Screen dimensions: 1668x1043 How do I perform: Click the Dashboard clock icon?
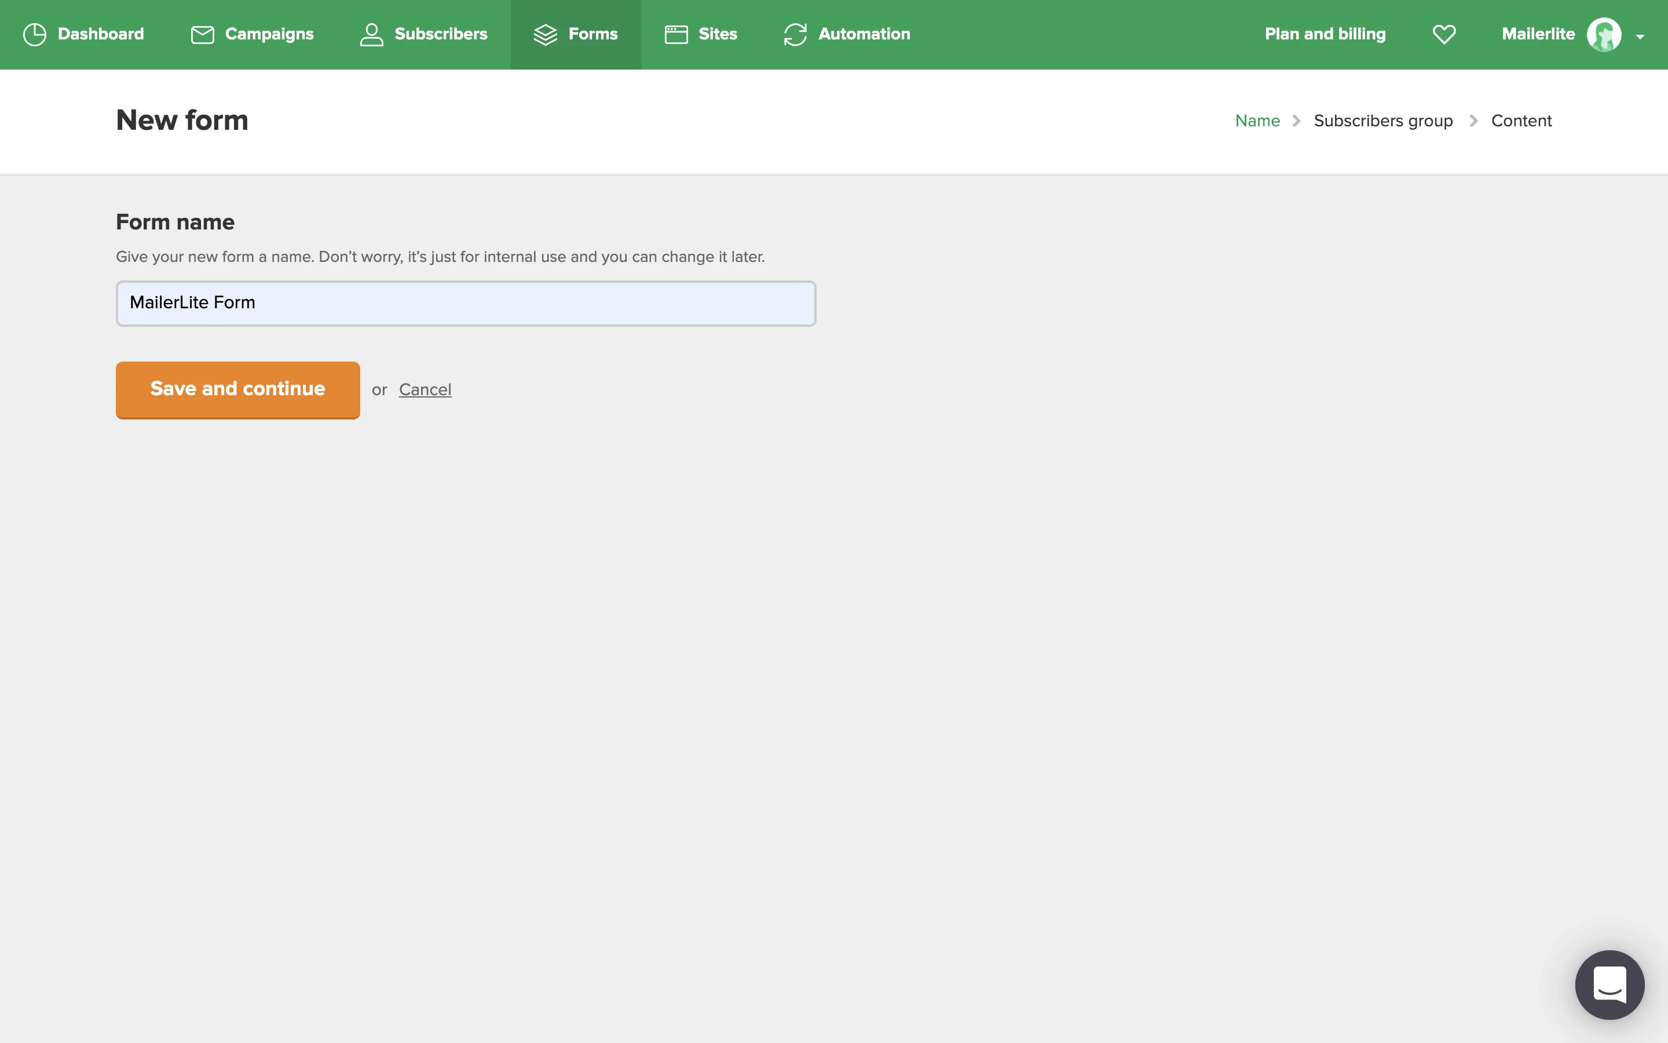pyautogui.click(x=35, y=35)
